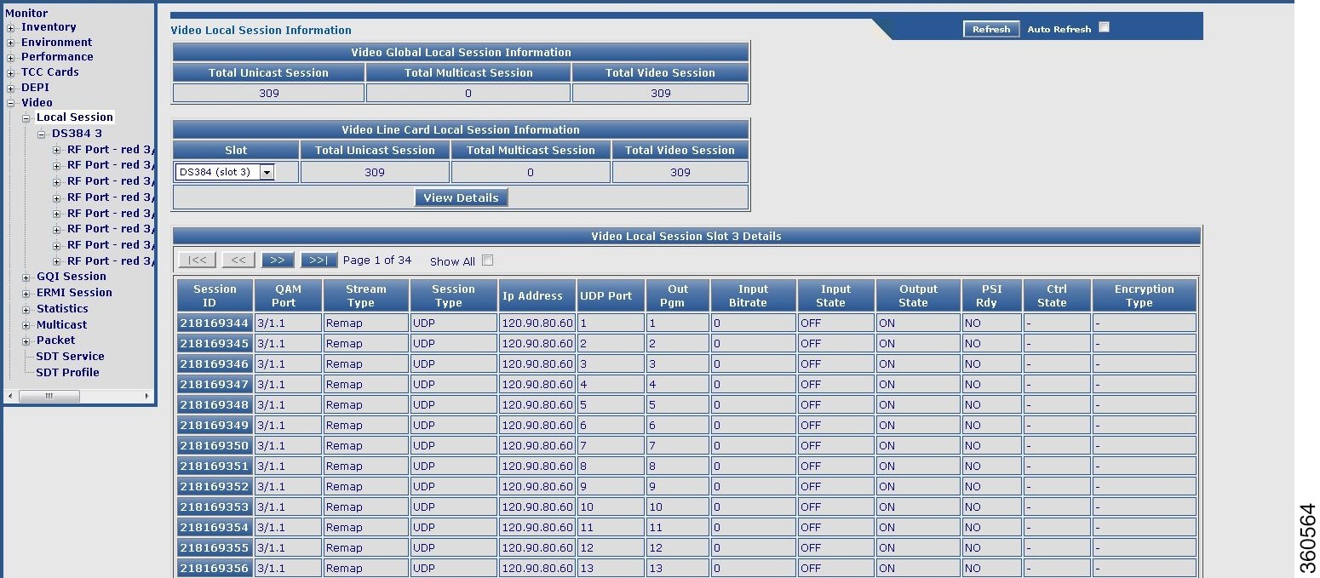Image resolution: width=1320 pixels, height=578 pixels.
Task: Enable the Show All checkbox
Action: point(487,260)
